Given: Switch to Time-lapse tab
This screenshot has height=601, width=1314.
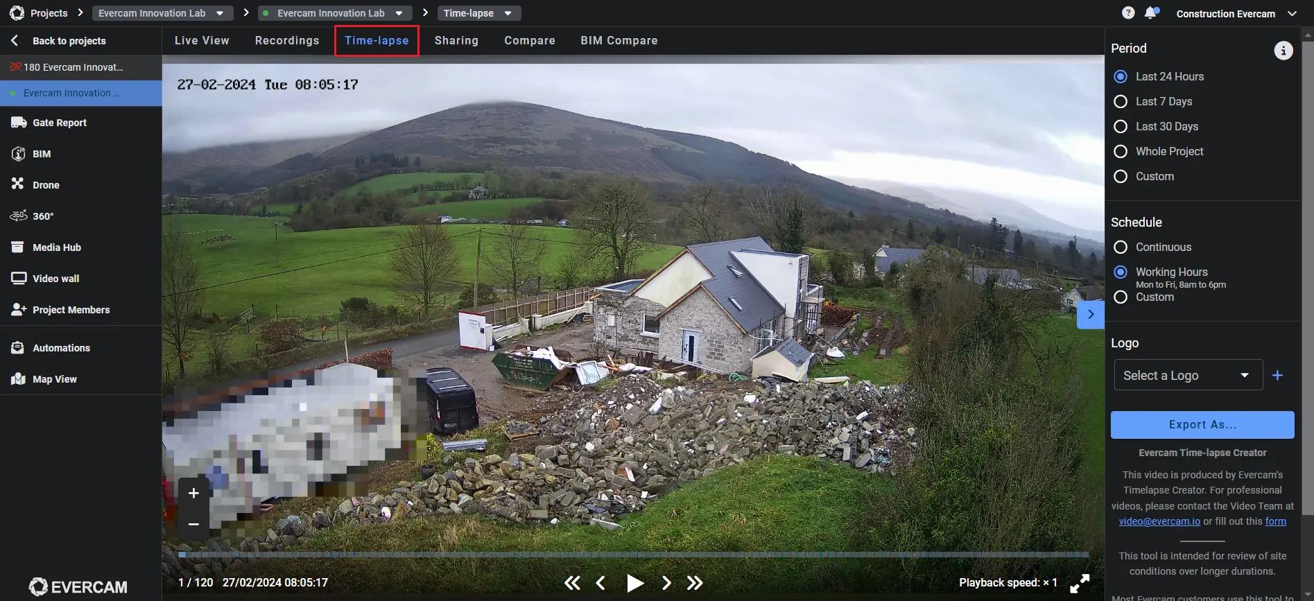Looking at the screenshot, I should [377, 40].
